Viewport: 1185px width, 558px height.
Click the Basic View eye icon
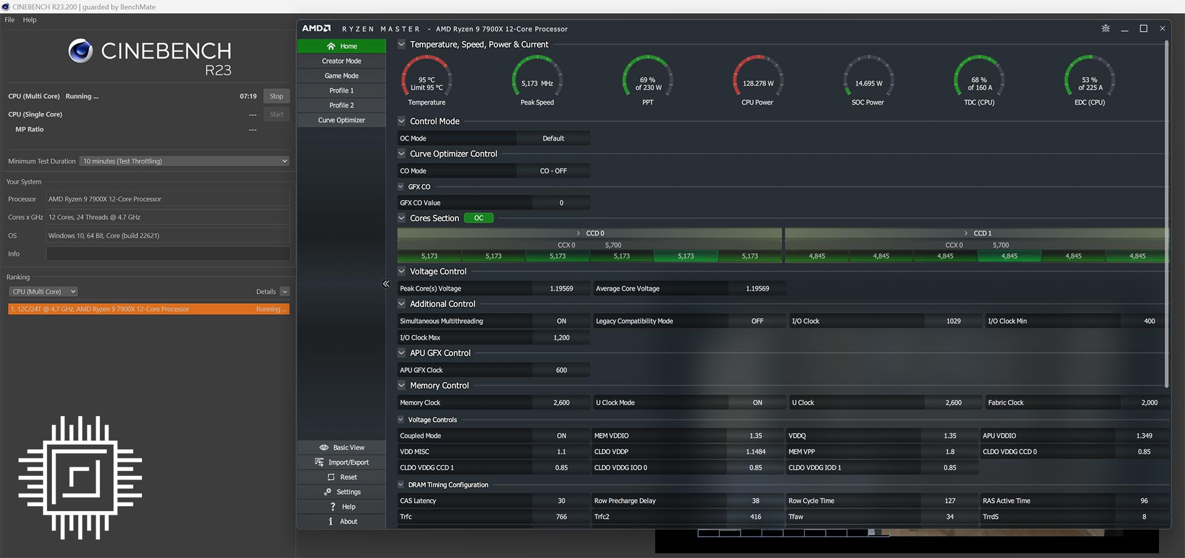323,448
